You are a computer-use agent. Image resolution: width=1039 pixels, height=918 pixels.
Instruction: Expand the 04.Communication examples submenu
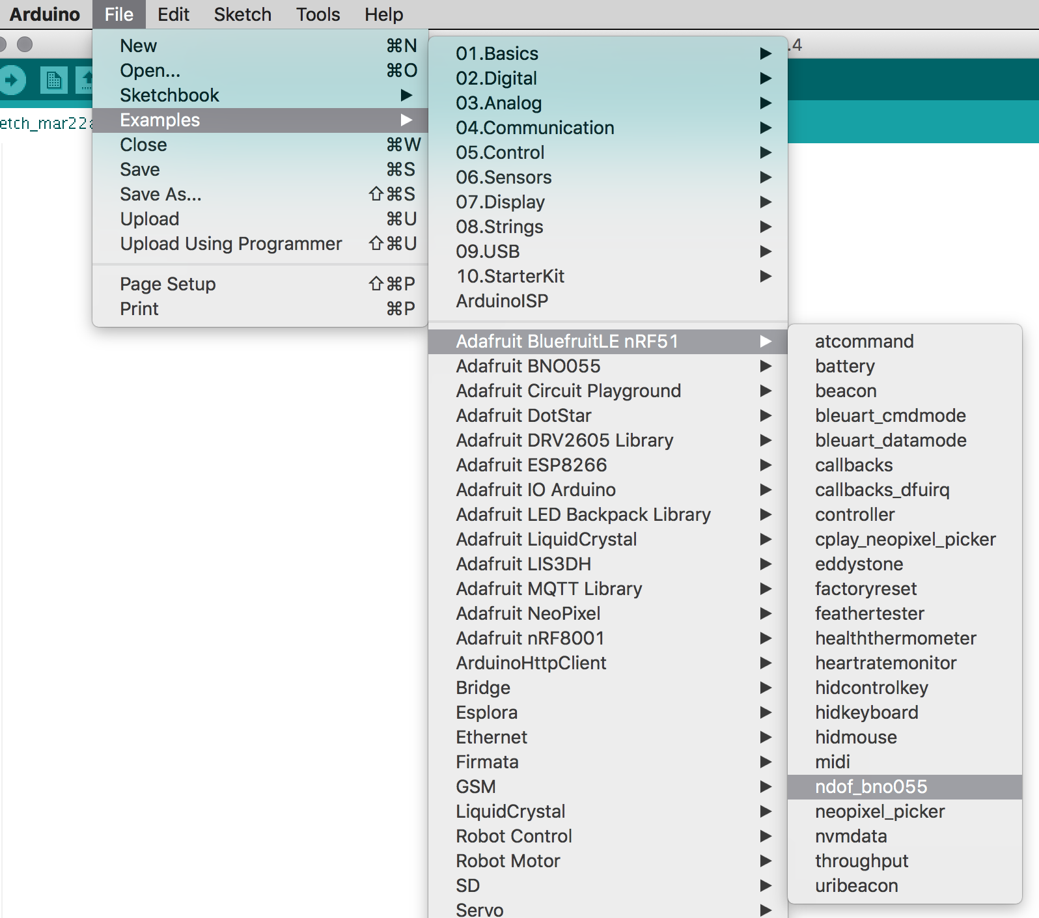click(608, 128)
